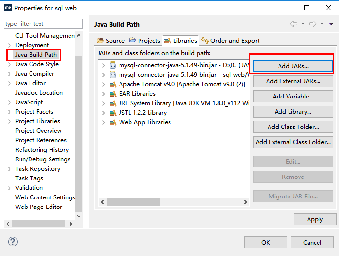Expand the Java Compiler node
339x256 pixels.
9,74
